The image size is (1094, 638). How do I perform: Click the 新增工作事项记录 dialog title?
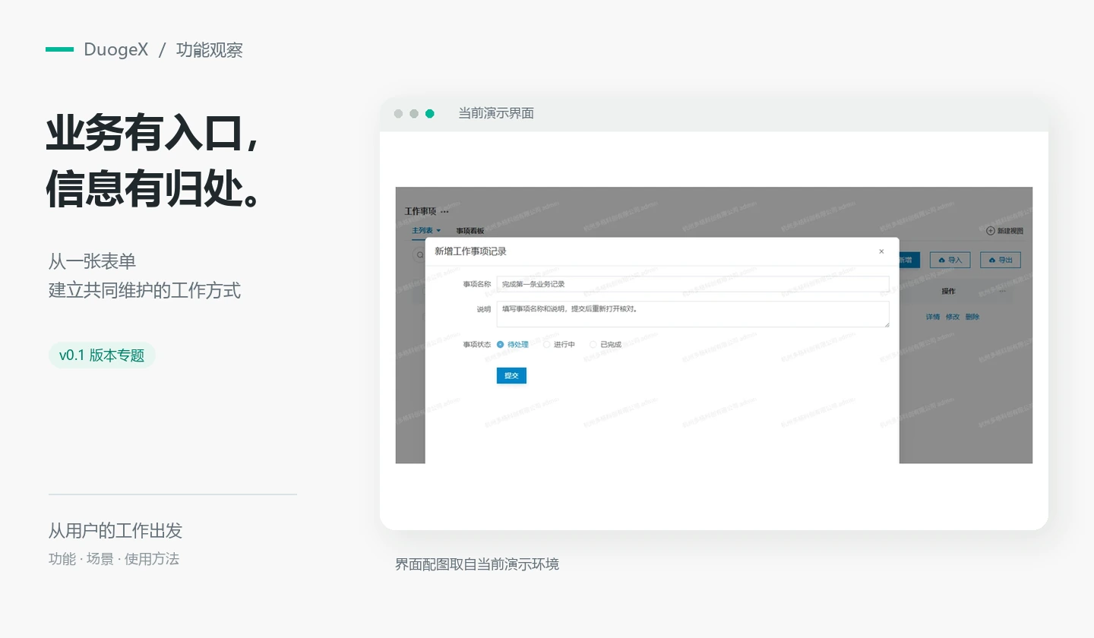pyautogui.click(x=470, y=251)
